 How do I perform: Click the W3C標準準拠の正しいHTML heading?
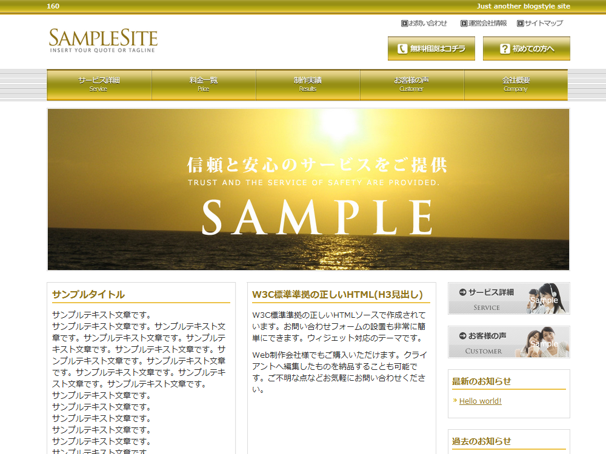(338, 295)
